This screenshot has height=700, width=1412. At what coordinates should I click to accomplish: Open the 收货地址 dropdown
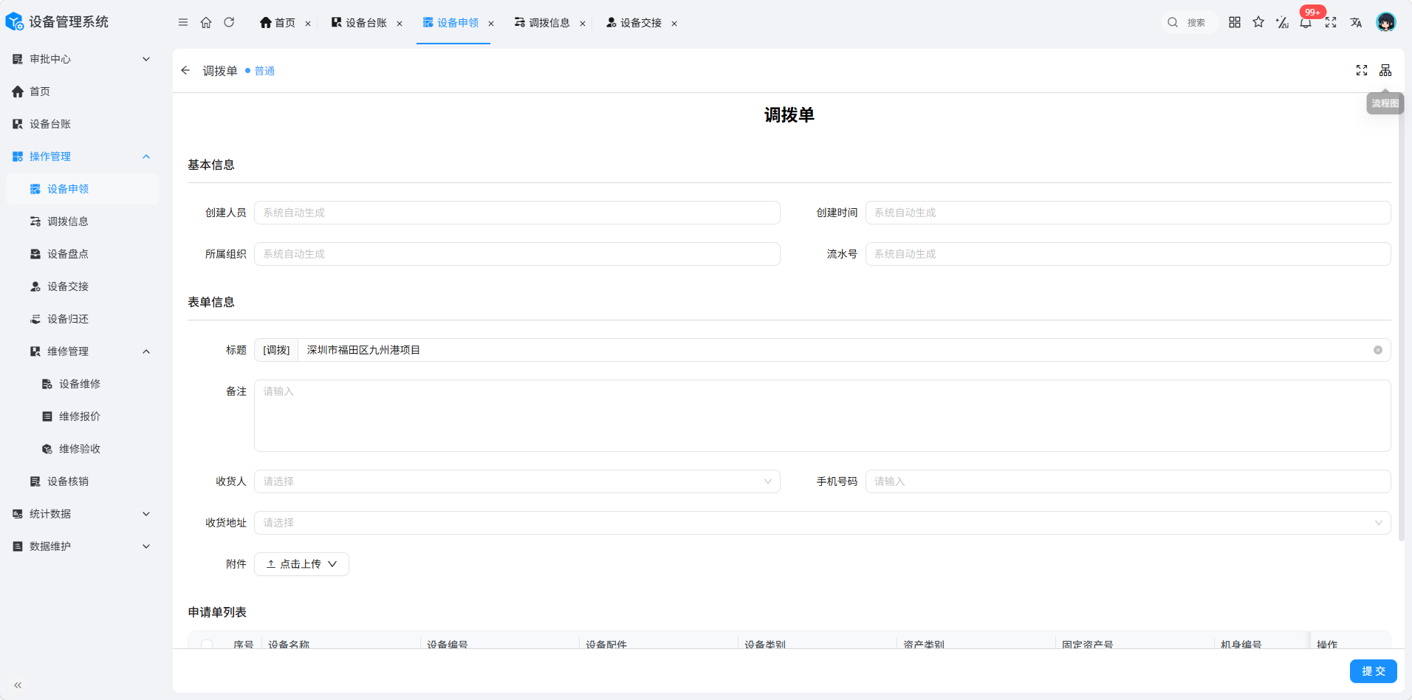[x=823, y=523]
